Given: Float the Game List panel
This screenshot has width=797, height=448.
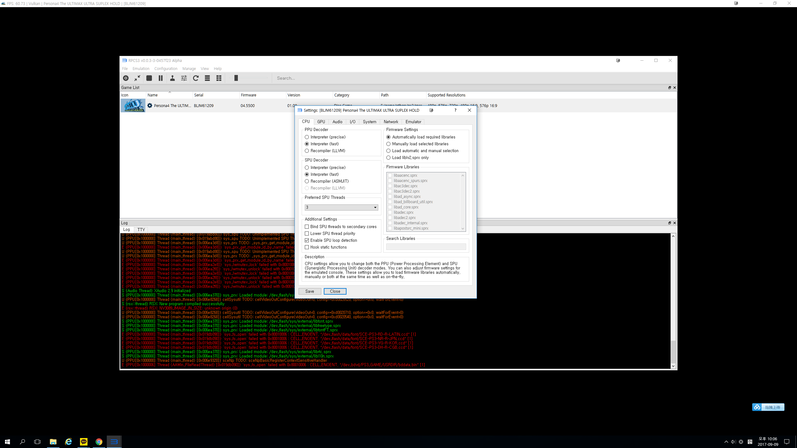Looking at the screenshot, I should pyautogui.click(x=670, y=88).
